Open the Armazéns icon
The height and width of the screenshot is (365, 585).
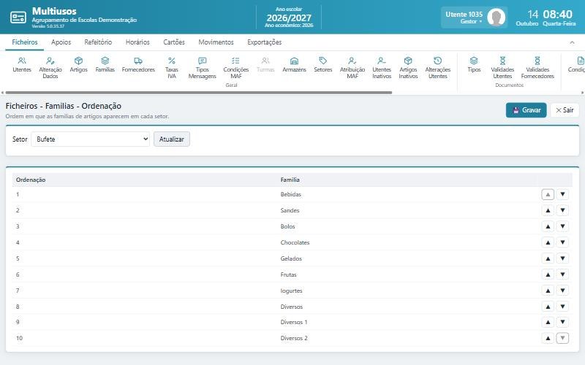click(294, 64)
